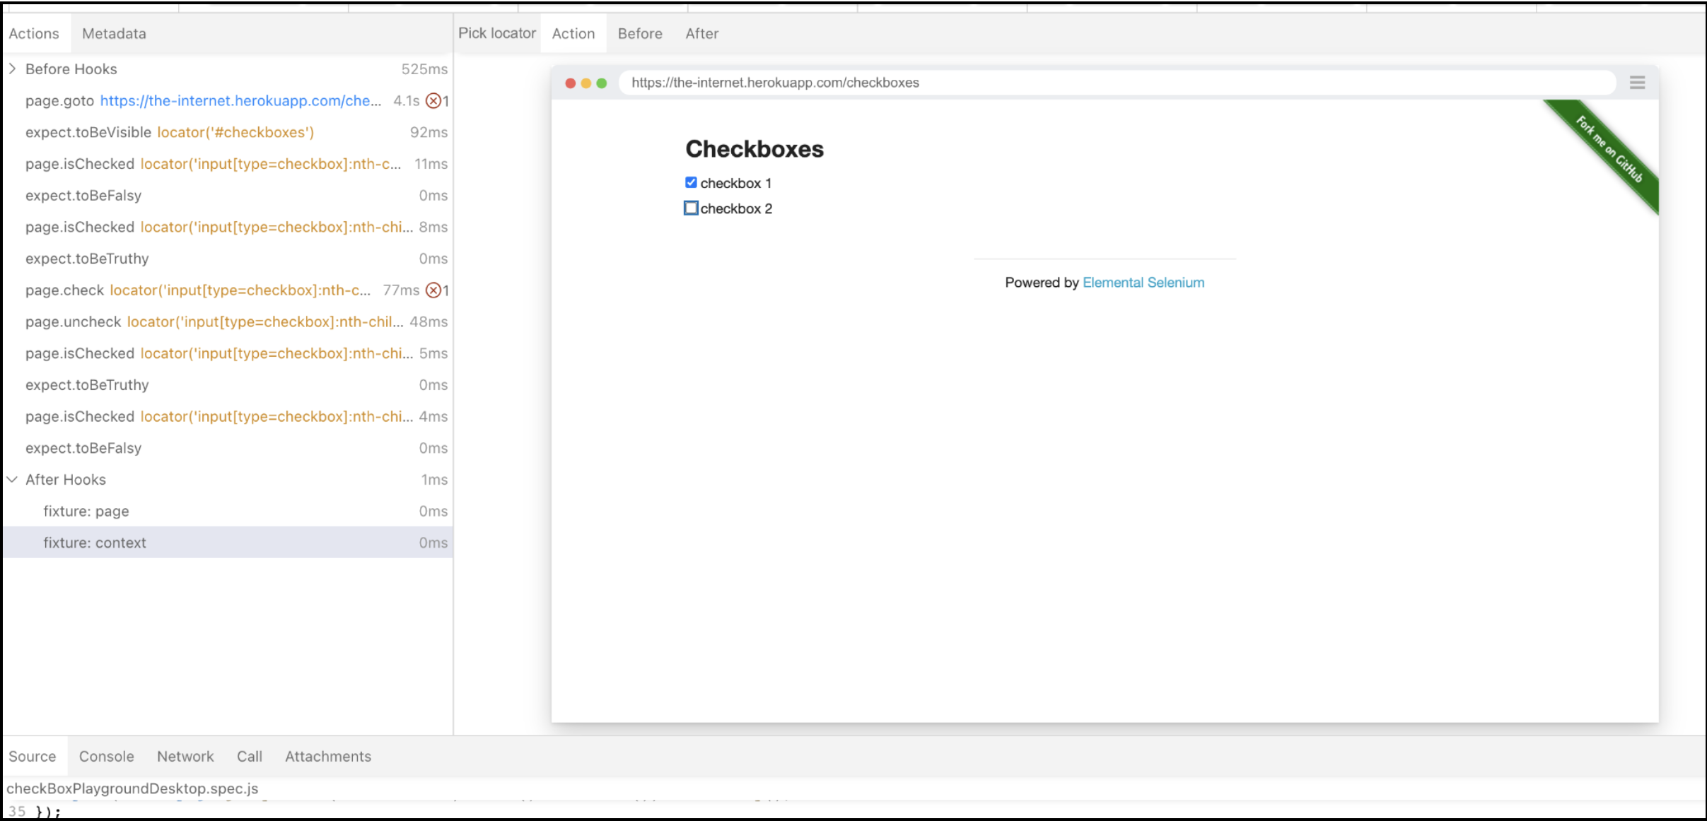Click snapshot URL address bar
The width and height of the screenshot is (1707, 821).
click(1117, 83)
